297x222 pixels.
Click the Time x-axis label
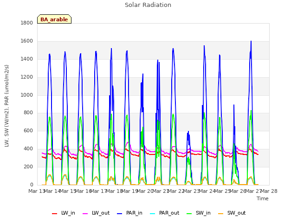pyautogui.click(x=263, y=198)
